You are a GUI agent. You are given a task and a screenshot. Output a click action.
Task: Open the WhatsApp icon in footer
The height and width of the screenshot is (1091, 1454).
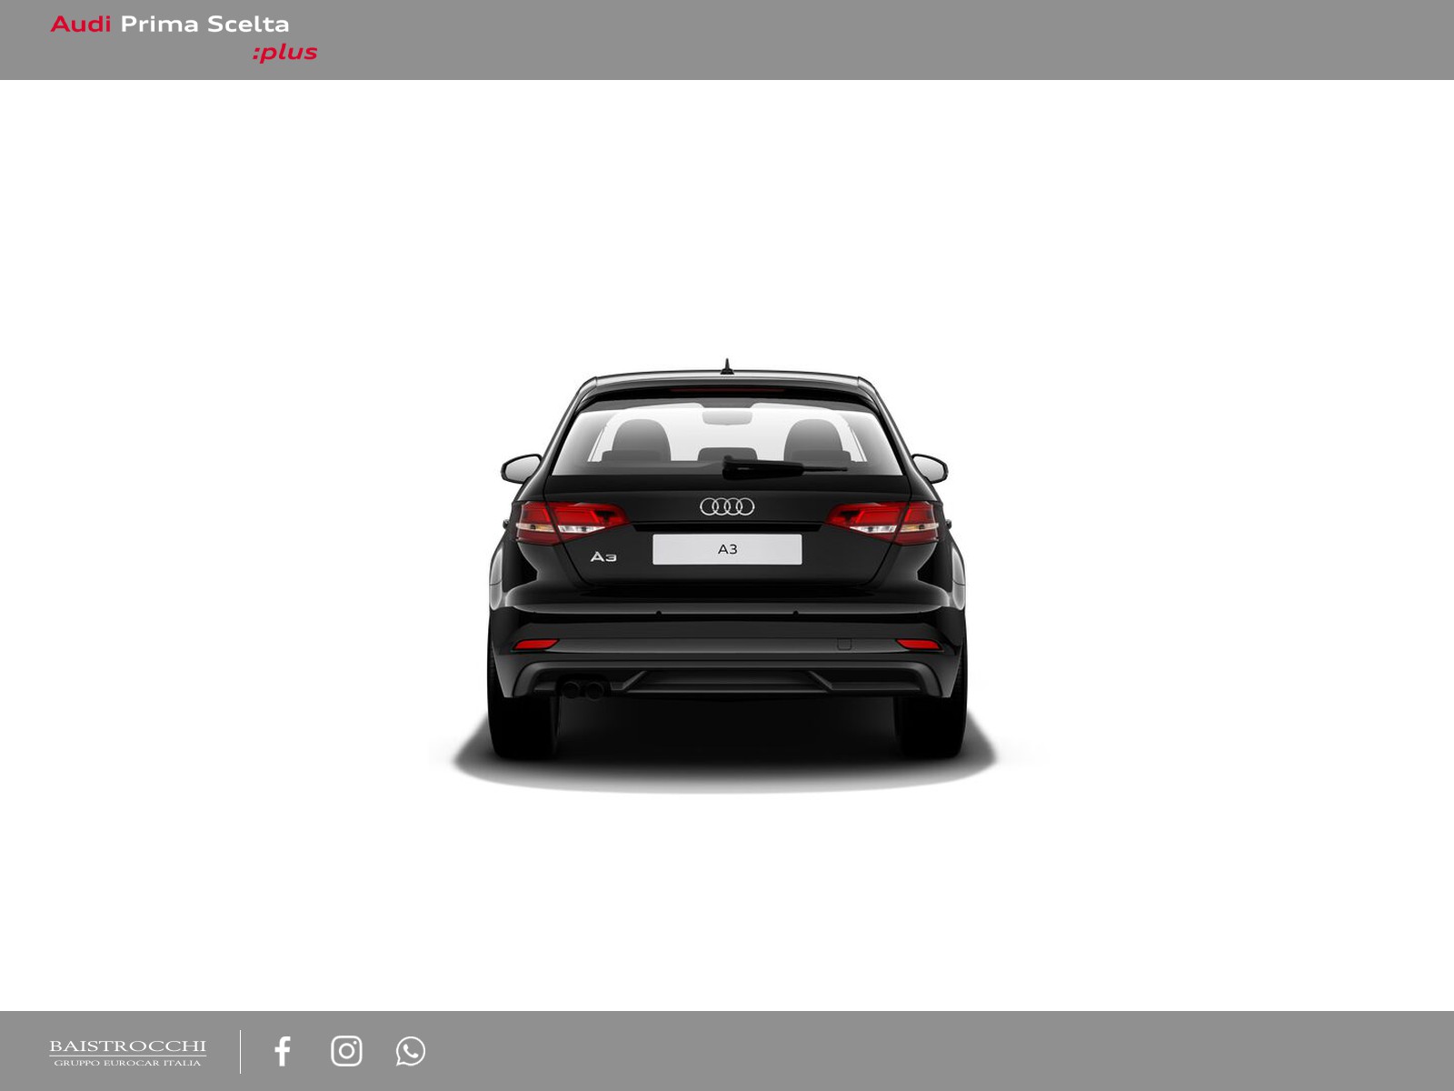411,1051
